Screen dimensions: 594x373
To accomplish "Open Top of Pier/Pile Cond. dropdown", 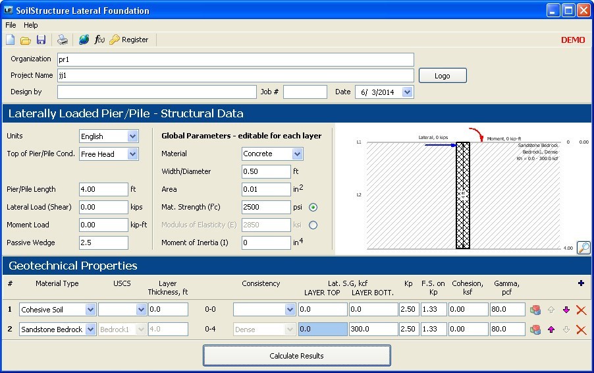I will tap(132, 154).
